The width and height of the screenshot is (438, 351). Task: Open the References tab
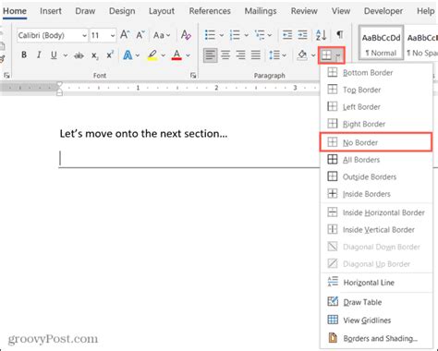click(x=210, y=11)
